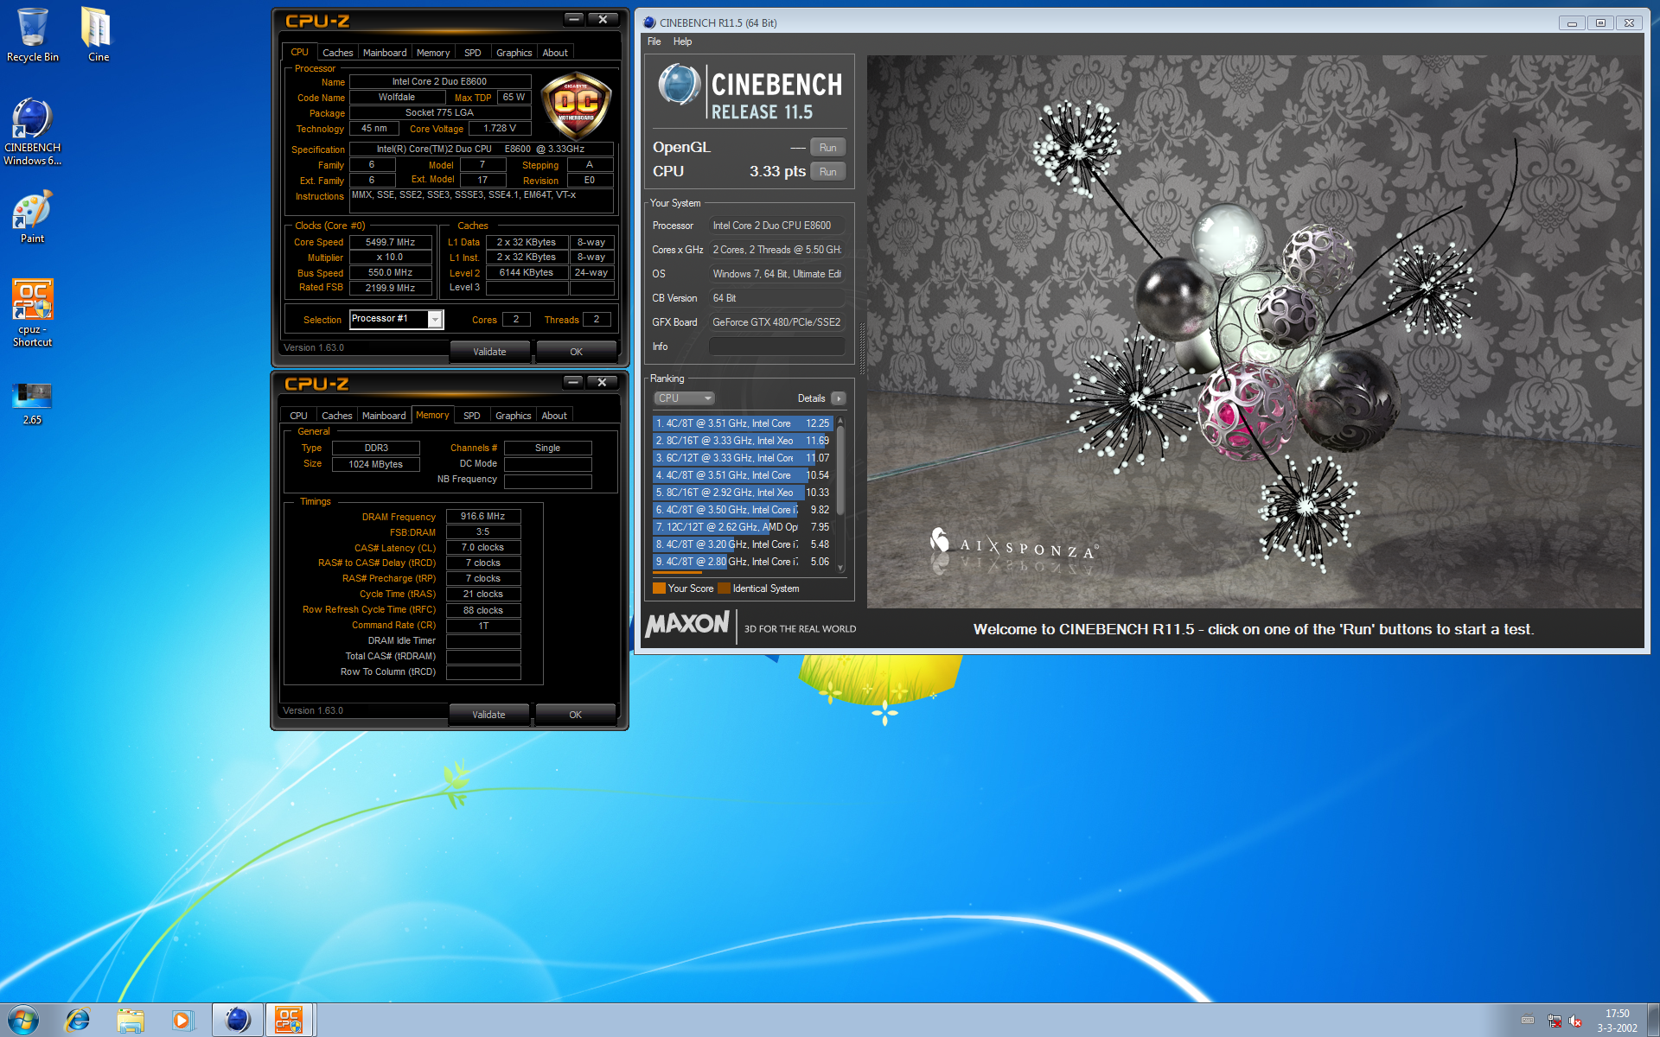The image size is (1660, 1037).
Task: Click the Show Desktop strip on taskbar
Action: pyautogui.click(x=1653, y=1020)
